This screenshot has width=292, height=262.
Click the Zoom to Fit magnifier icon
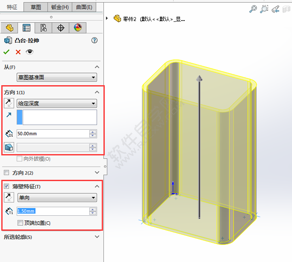coord(253,9)
